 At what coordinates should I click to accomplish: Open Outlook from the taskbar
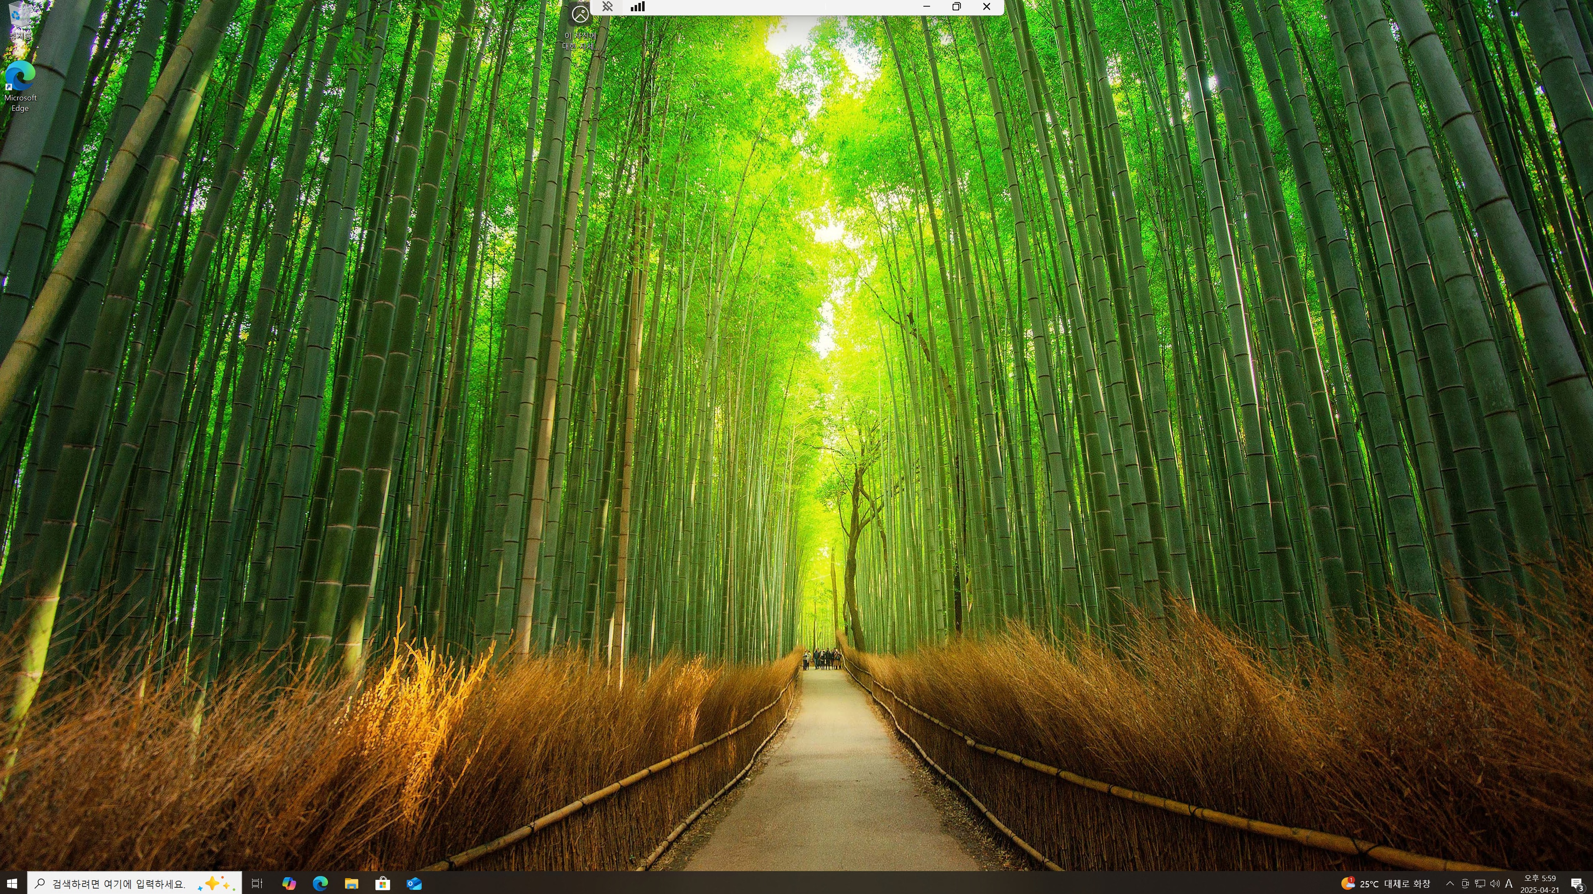pos(414,884)
